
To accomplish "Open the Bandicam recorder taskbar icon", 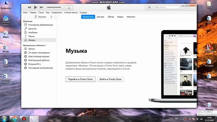I will click(x=24, y=119).
